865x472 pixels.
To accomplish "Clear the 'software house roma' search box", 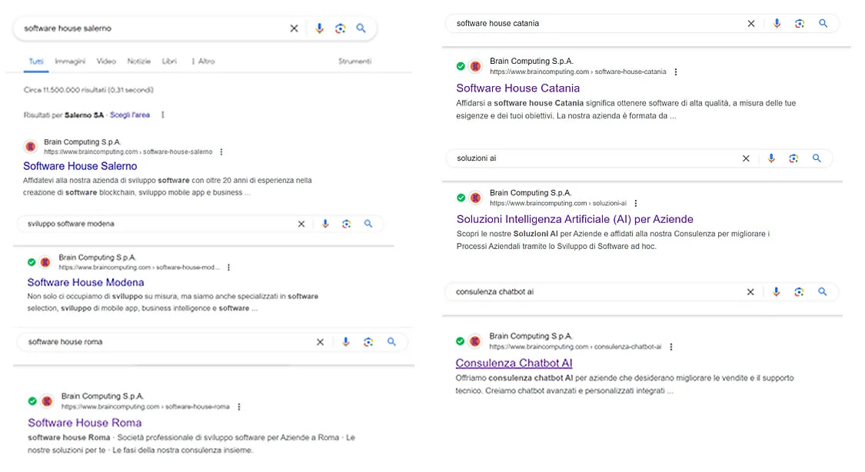I will [320, 342].
